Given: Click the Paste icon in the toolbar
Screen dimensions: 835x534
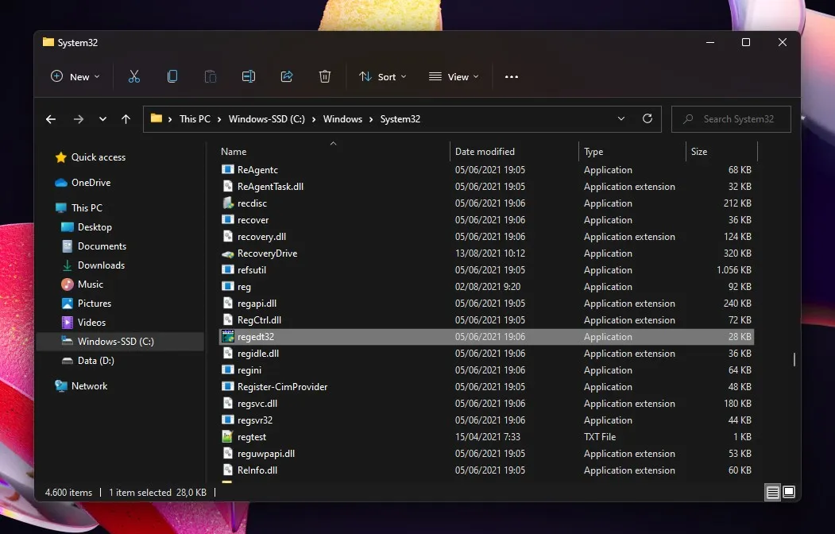Looking at the screenshot, I should [x=210, y=76].
